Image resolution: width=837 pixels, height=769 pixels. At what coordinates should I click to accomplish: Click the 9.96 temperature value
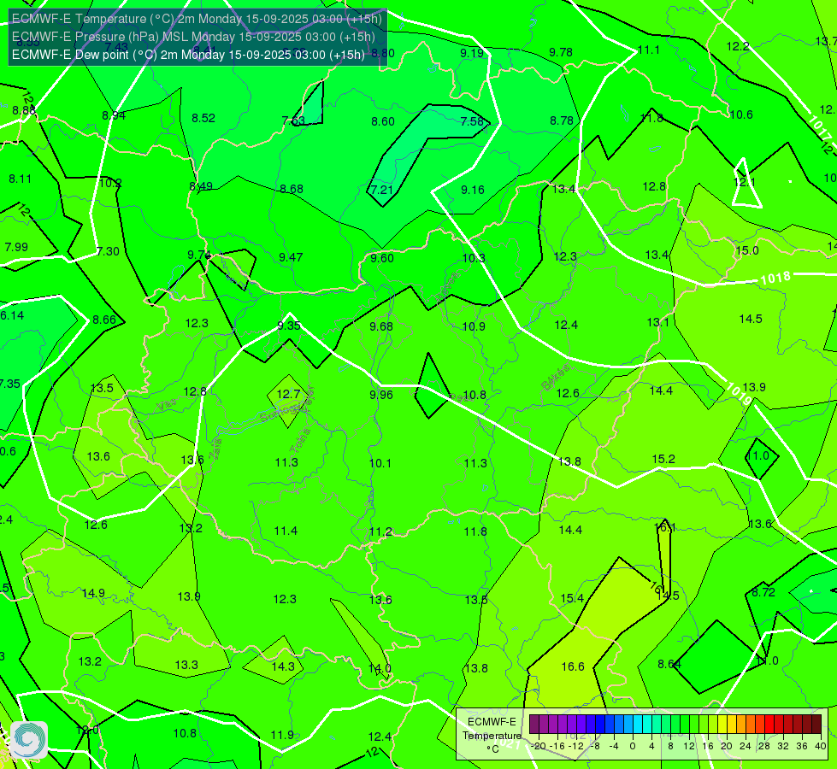coord(381,395)
